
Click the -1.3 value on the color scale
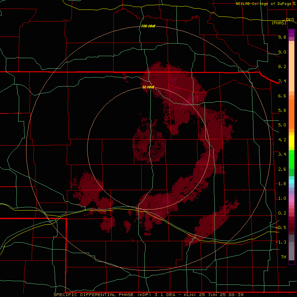[x=281, y=242]
